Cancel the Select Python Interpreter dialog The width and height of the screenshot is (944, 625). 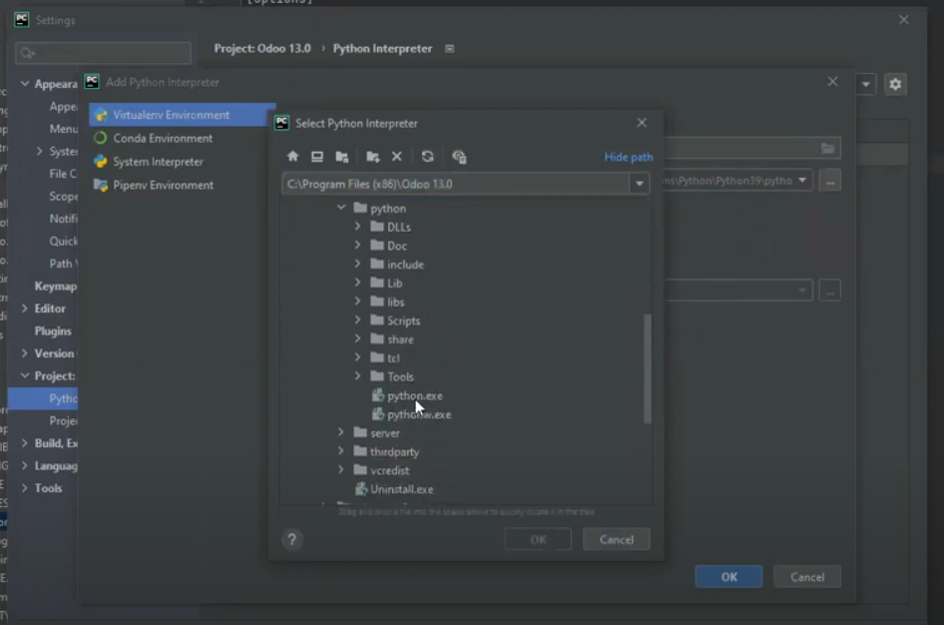click(617, 539)
